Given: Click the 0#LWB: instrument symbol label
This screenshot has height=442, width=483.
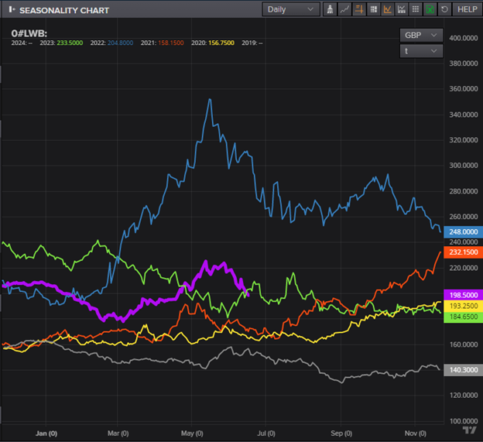Looking at the screenshot, I should point(29,33).
